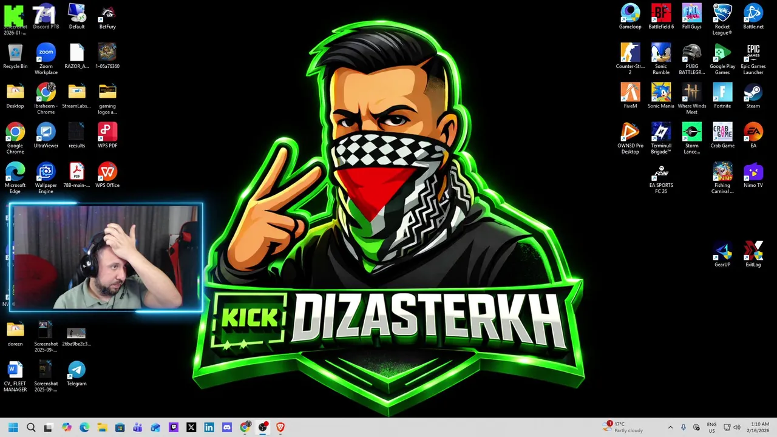Screen dimensions: 777x437
Task: Open the Battle.net desktop shortcut
Action: (x=753, y=16)
